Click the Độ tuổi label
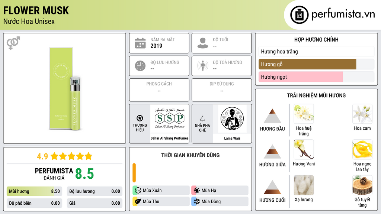This screenshot has height=214, width=381. click(220, 39)
